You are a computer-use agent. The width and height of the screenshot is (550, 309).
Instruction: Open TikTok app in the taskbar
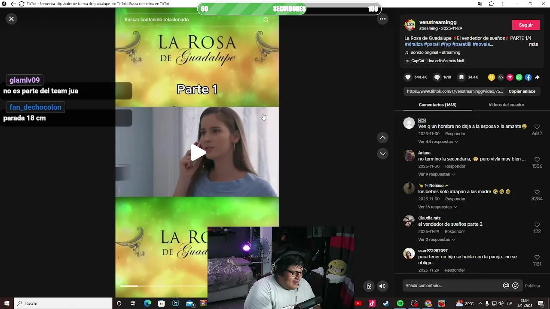tap(372, 303)
